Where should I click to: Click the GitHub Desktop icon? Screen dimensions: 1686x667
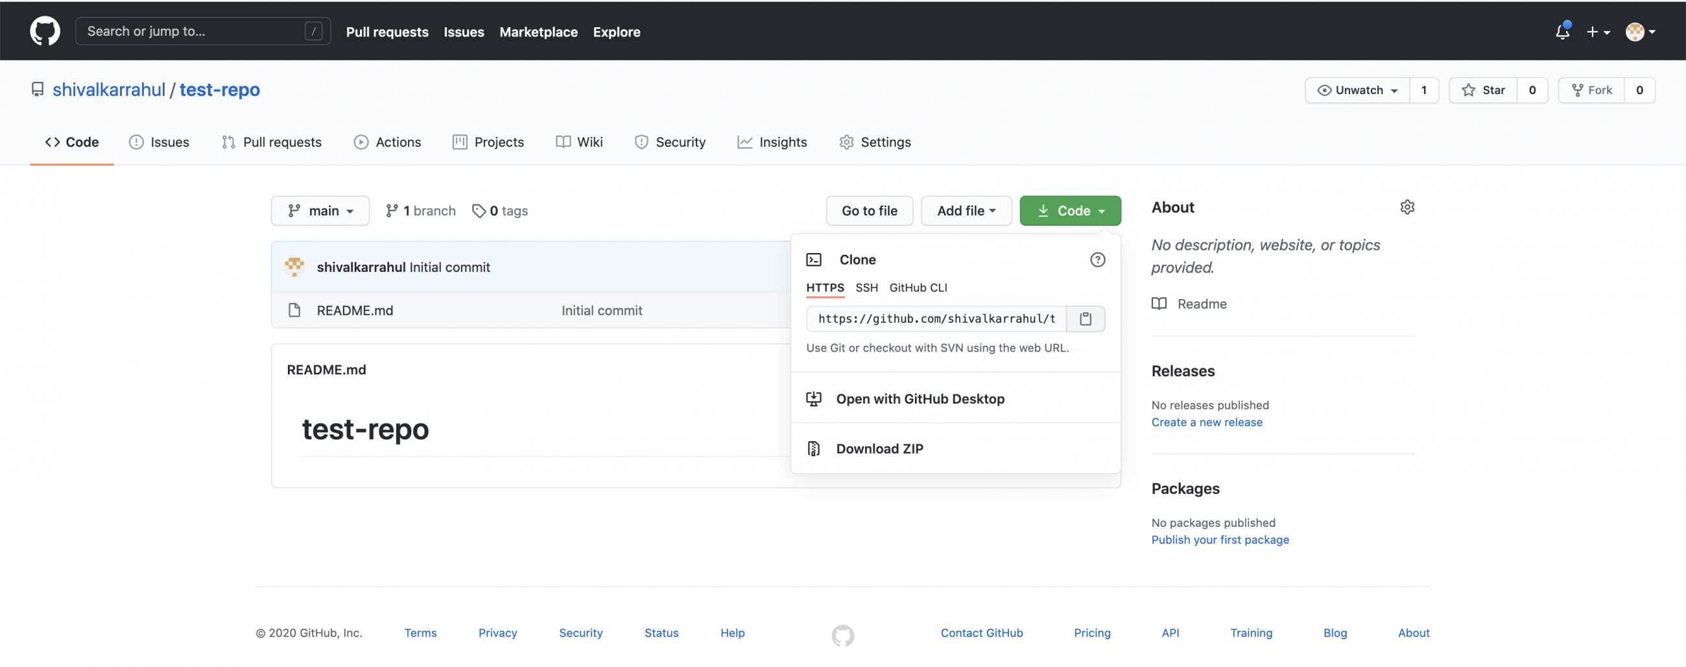(814, 399)
